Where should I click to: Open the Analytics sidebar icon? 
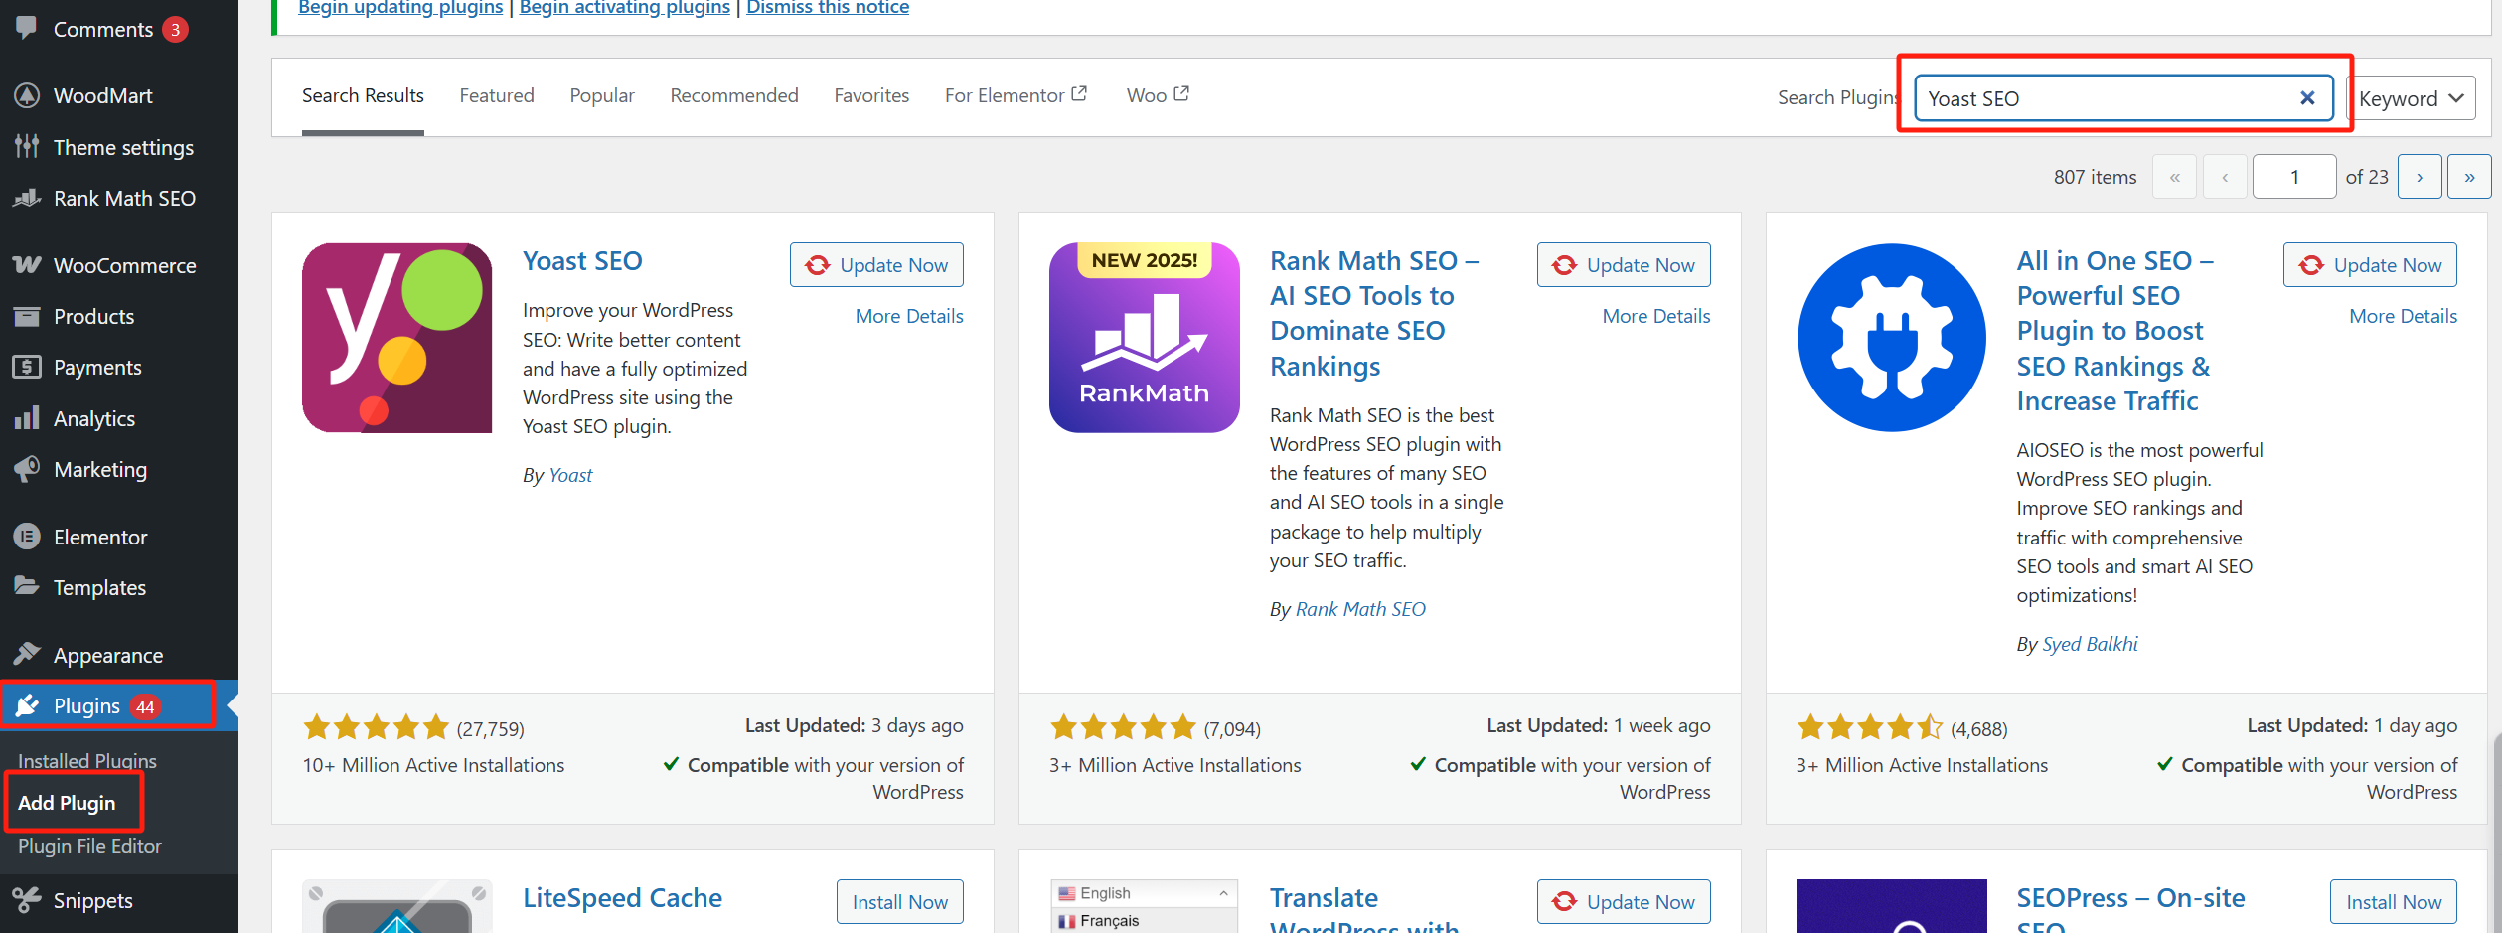[x=27, y=418]
